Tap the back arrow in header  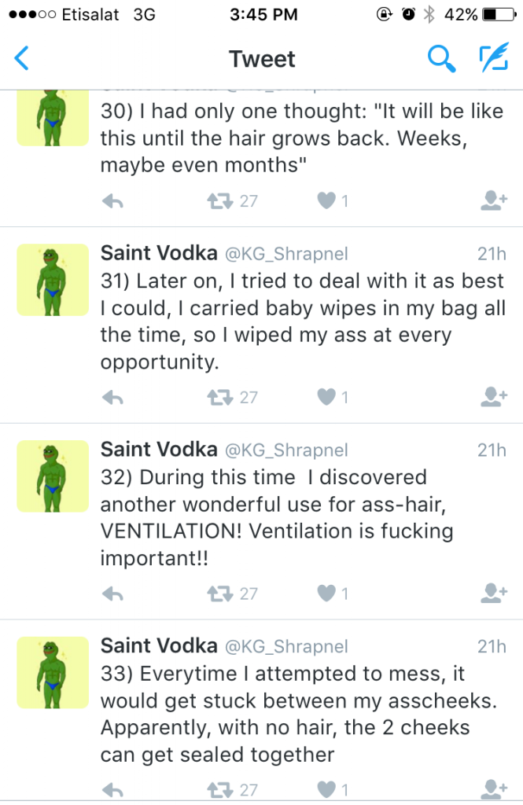[x=22, y=58]
